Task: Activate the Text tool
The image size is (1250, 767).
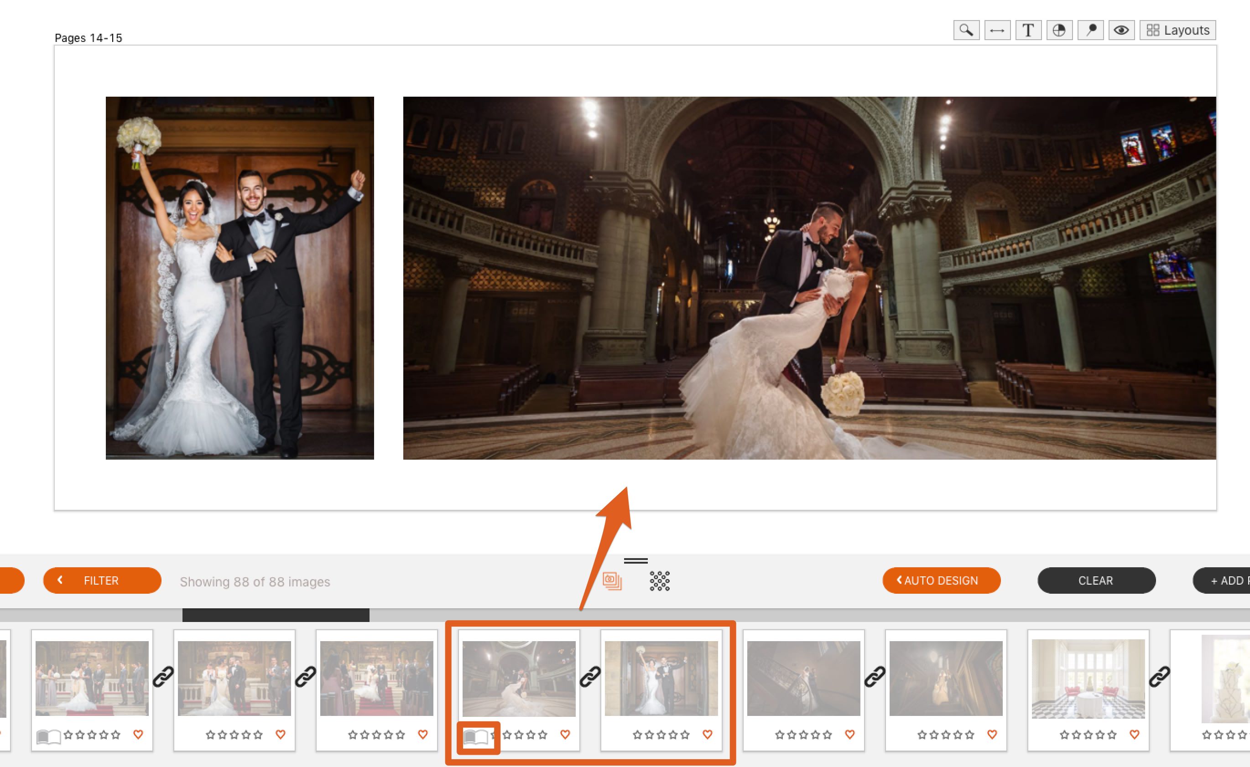Action: click(1028, 31)
